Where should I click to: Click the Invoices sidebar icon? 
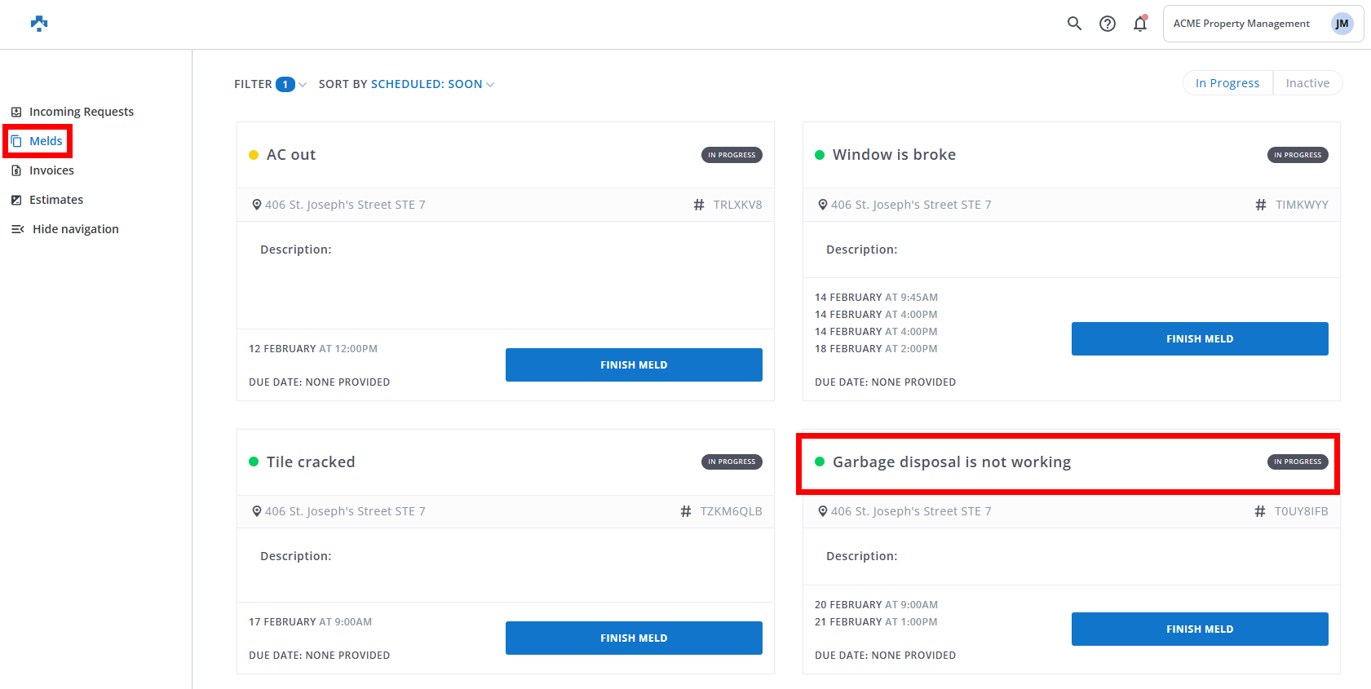click(16, 170)
